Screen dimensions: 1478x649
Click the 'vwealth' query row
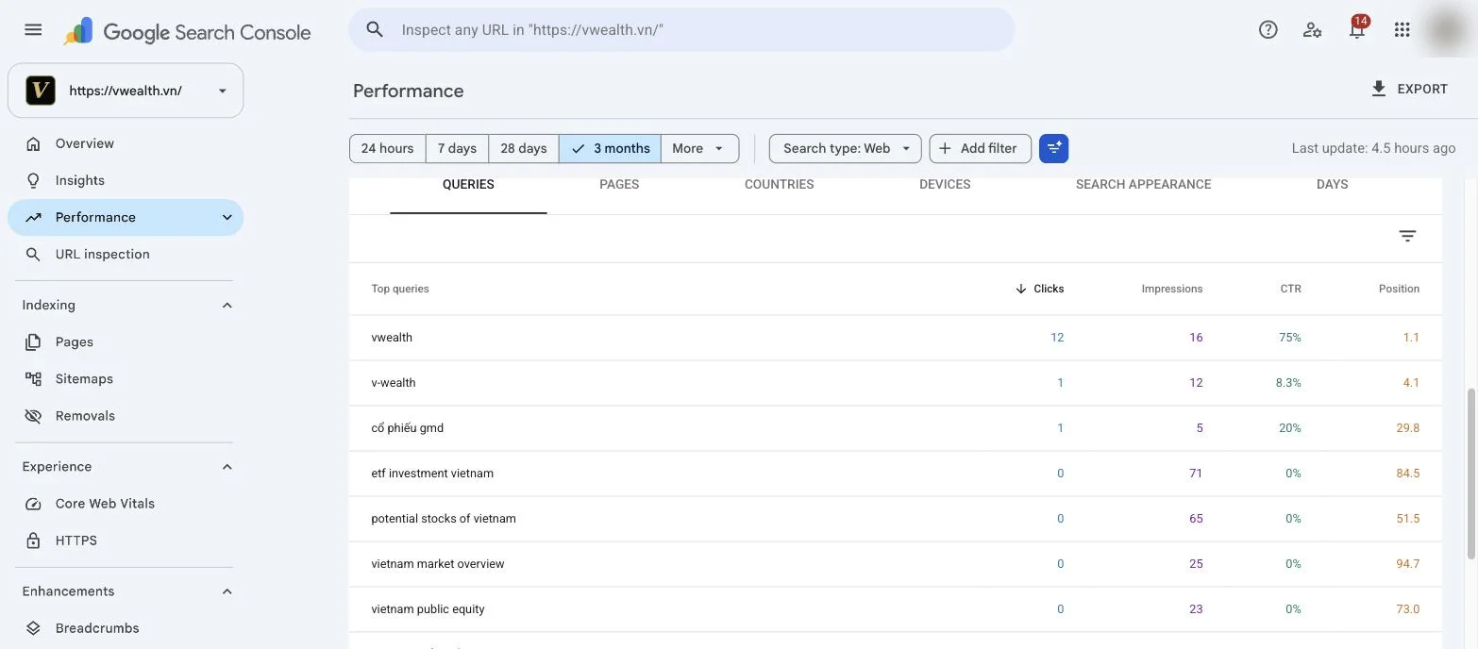click(x=895, y=338)
